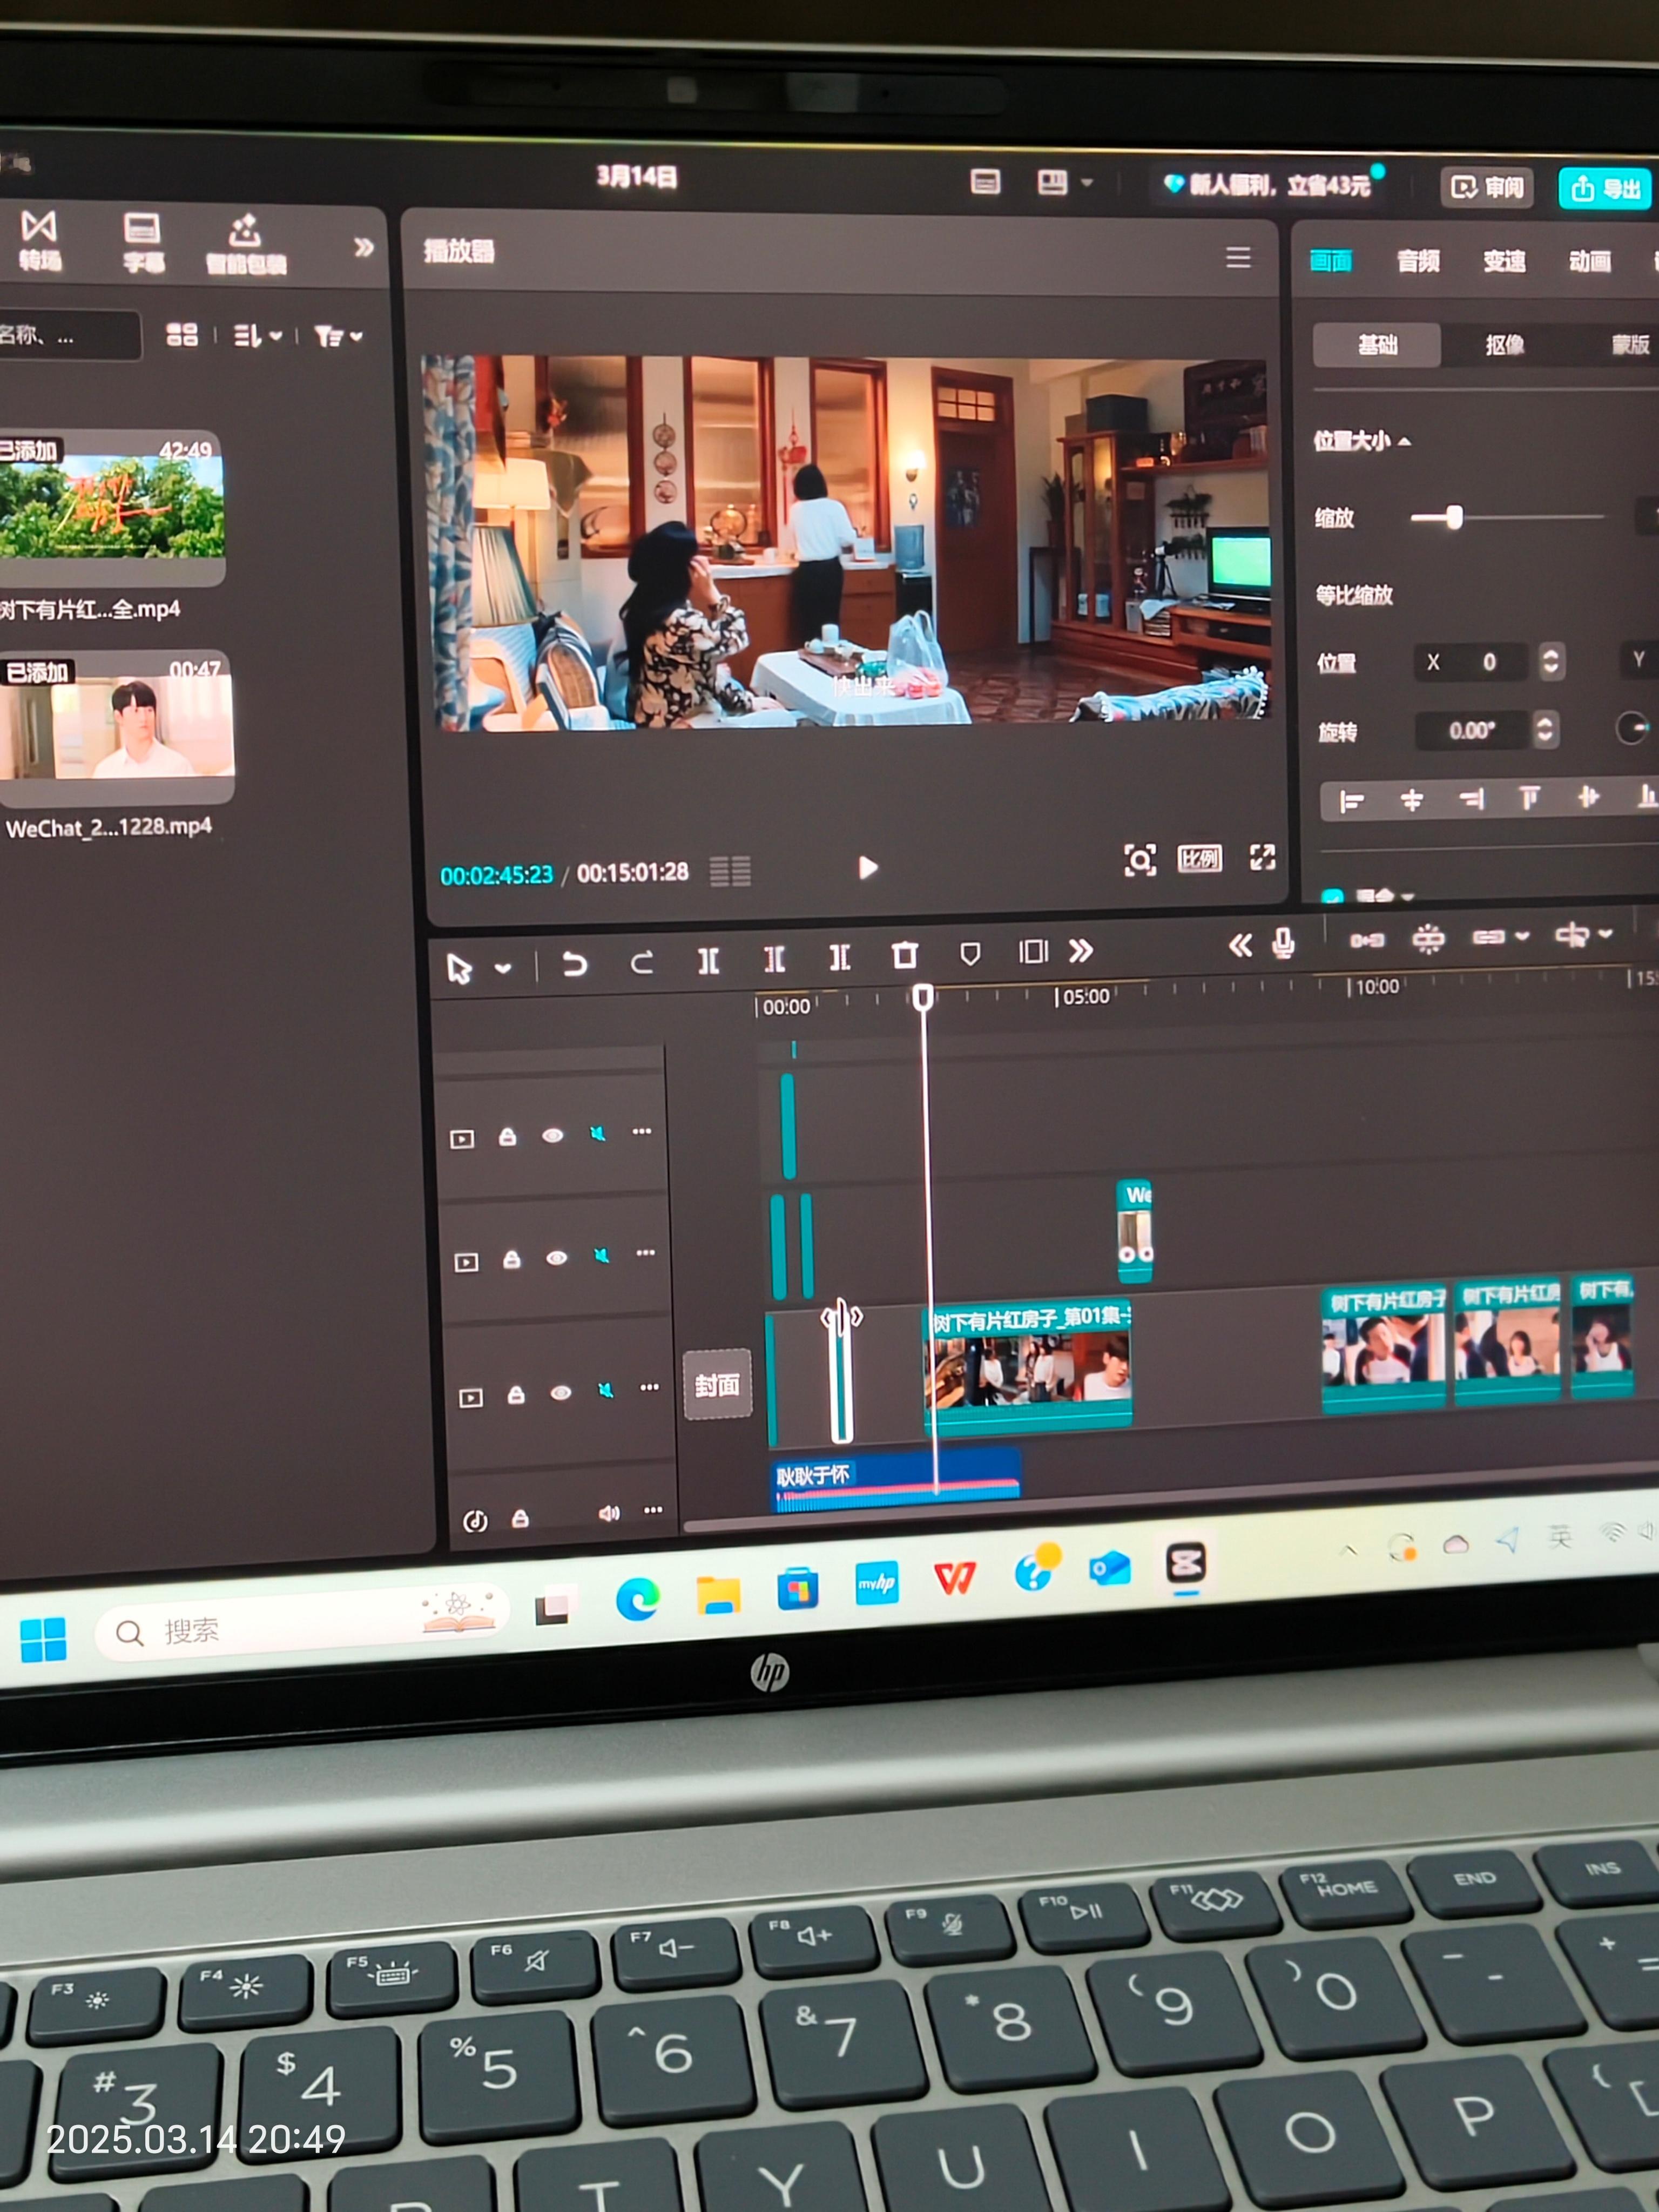Open the player hamburger menu
This screenshot has width=1659, height=2212.
click(1238, 257)
